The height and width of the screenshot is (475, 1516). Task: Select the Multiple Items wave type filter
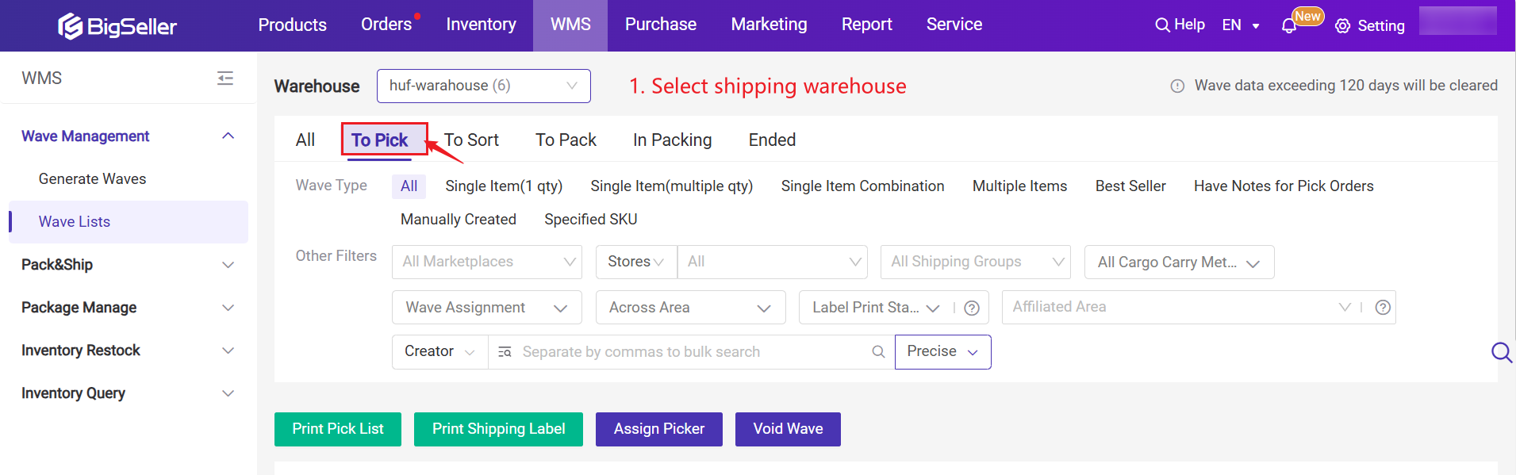coord(1019,186)
